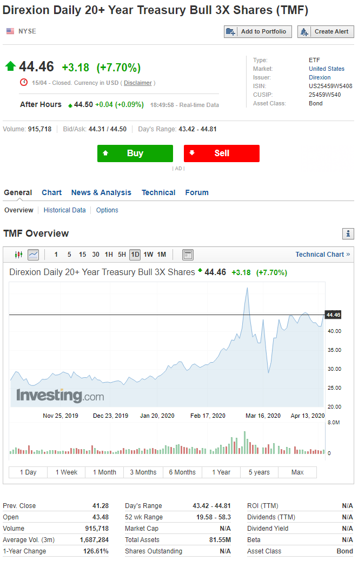Open the Historical Data sub-tab
The width and height of the screenshot is (358, 561).
[64, 210]
